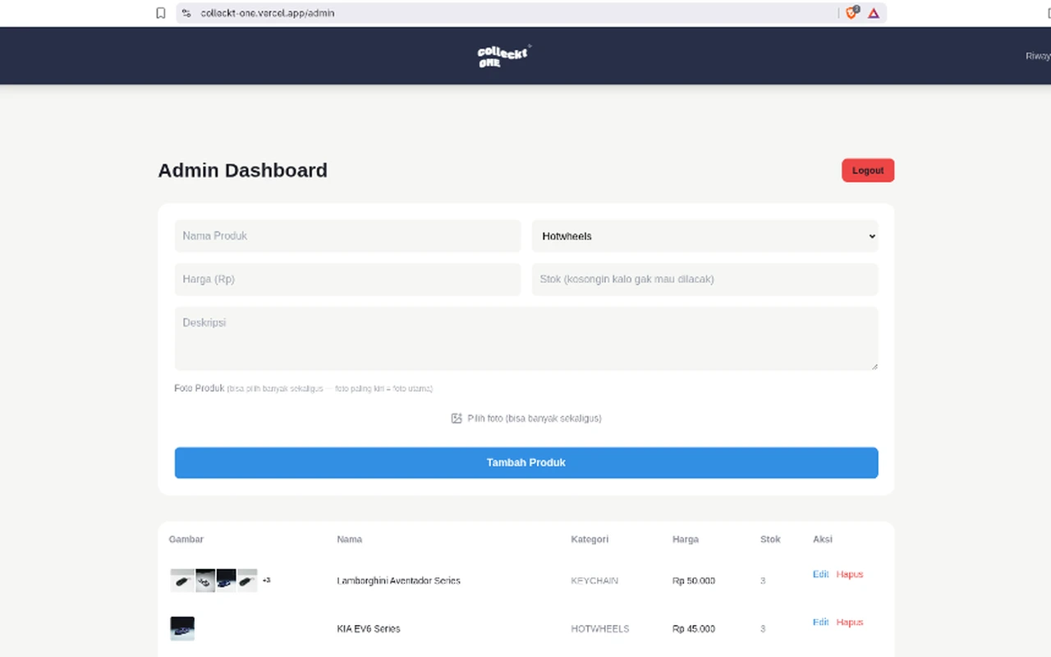Click the KIA EV6 Series name
Screen dimensions: 1051x657
[369, 628]
